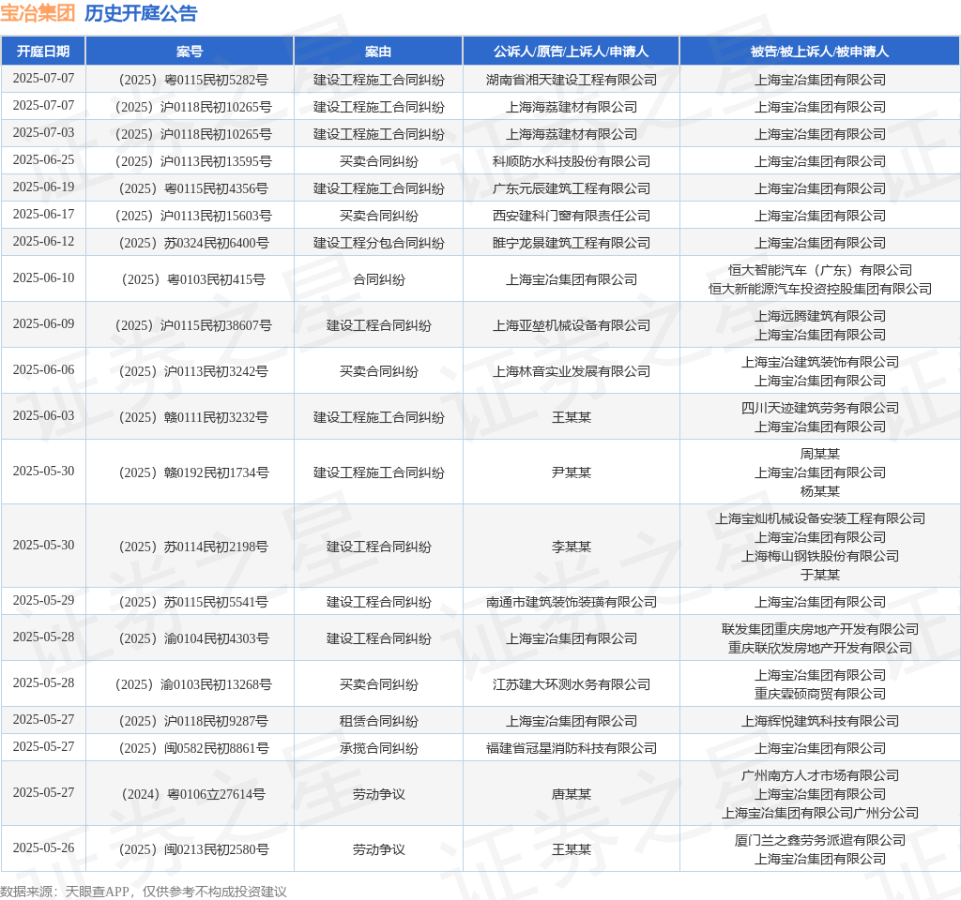Image resolution: width=961 pixels, height=900 pixels.
Task: Click case number 闽0582民初8861号
Action: pos(193,749)
